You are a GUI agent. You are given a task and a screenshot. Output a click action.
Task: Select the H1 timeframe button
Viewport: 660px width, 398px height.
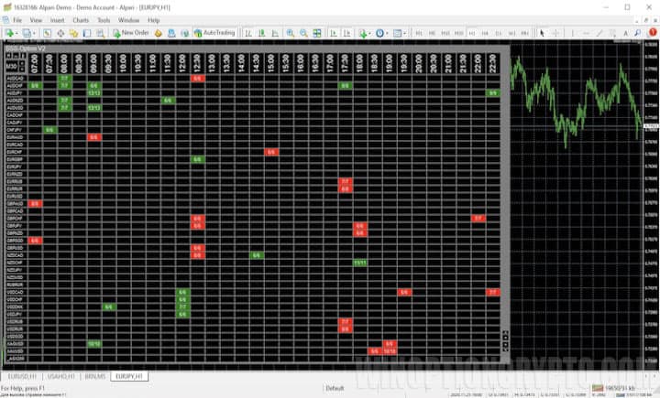(x=472, y=33)
